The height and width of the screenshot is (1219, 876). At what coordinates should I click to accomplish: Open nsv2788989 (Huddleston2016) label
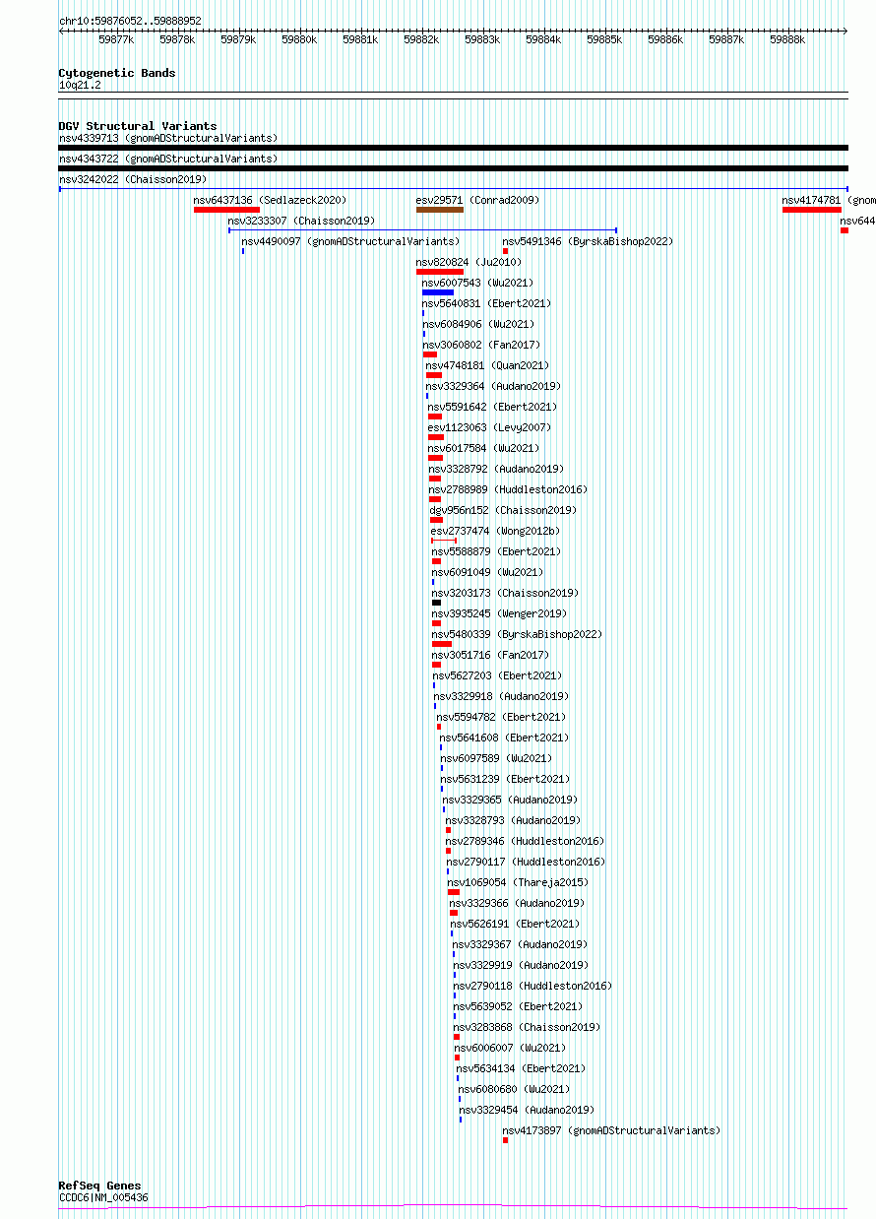pyautogui.click(x=507, y=489)
